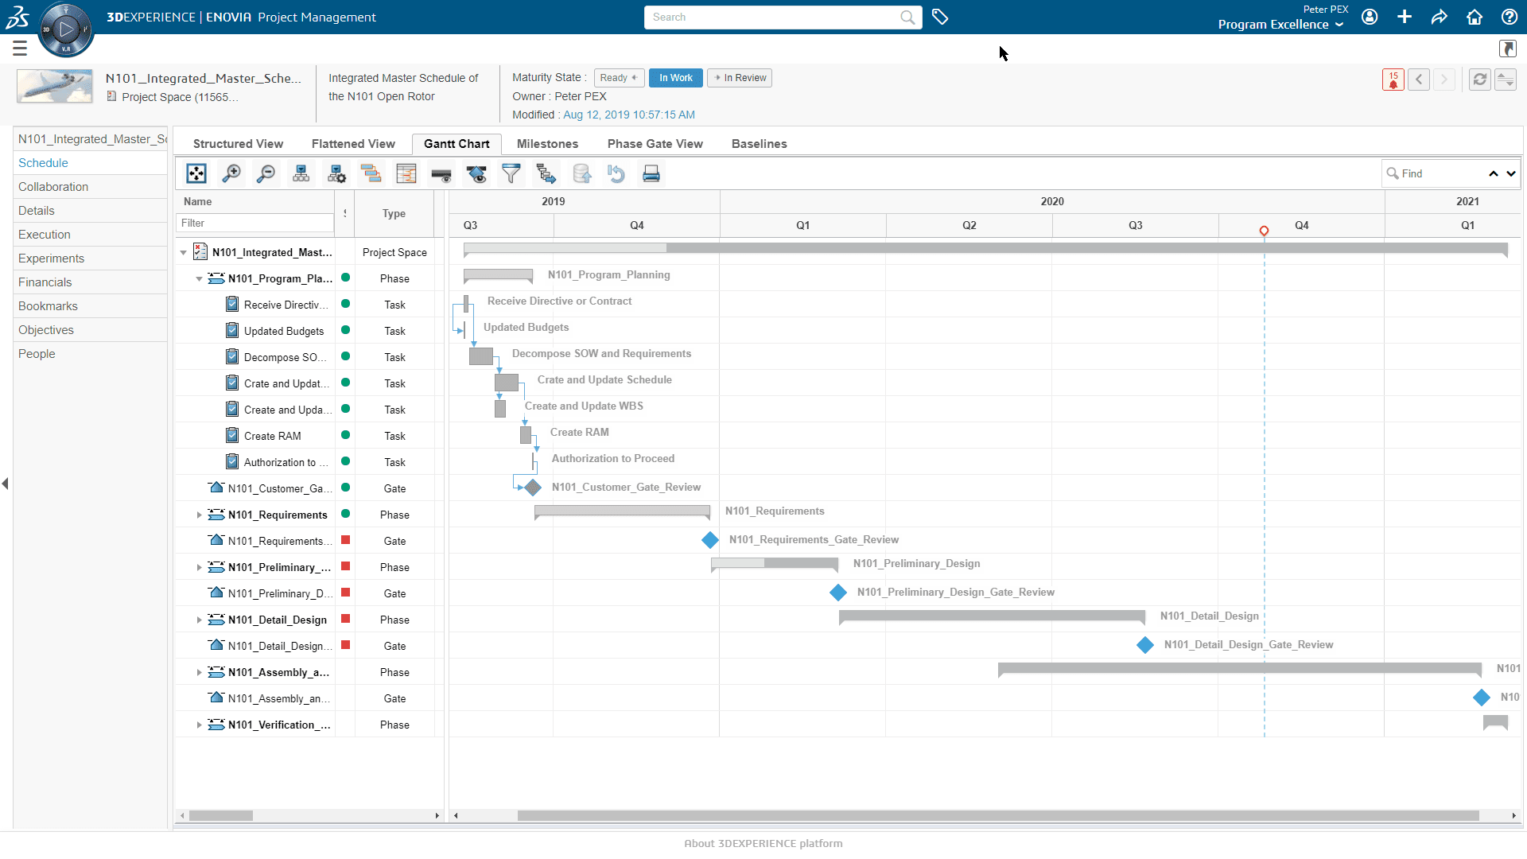Click the filter funnel icon
This screenshot has height=859, width=1527.
[x=511, y=173]
